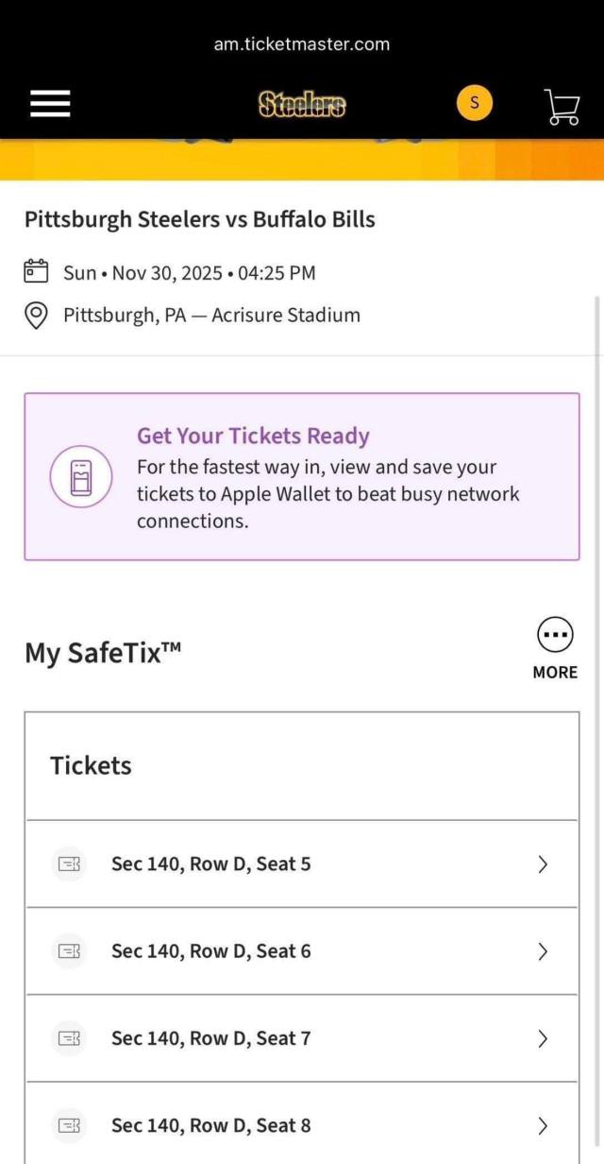Expand Seat 5 ticket chevron
604x1164 pixels.
pos(543,864)
